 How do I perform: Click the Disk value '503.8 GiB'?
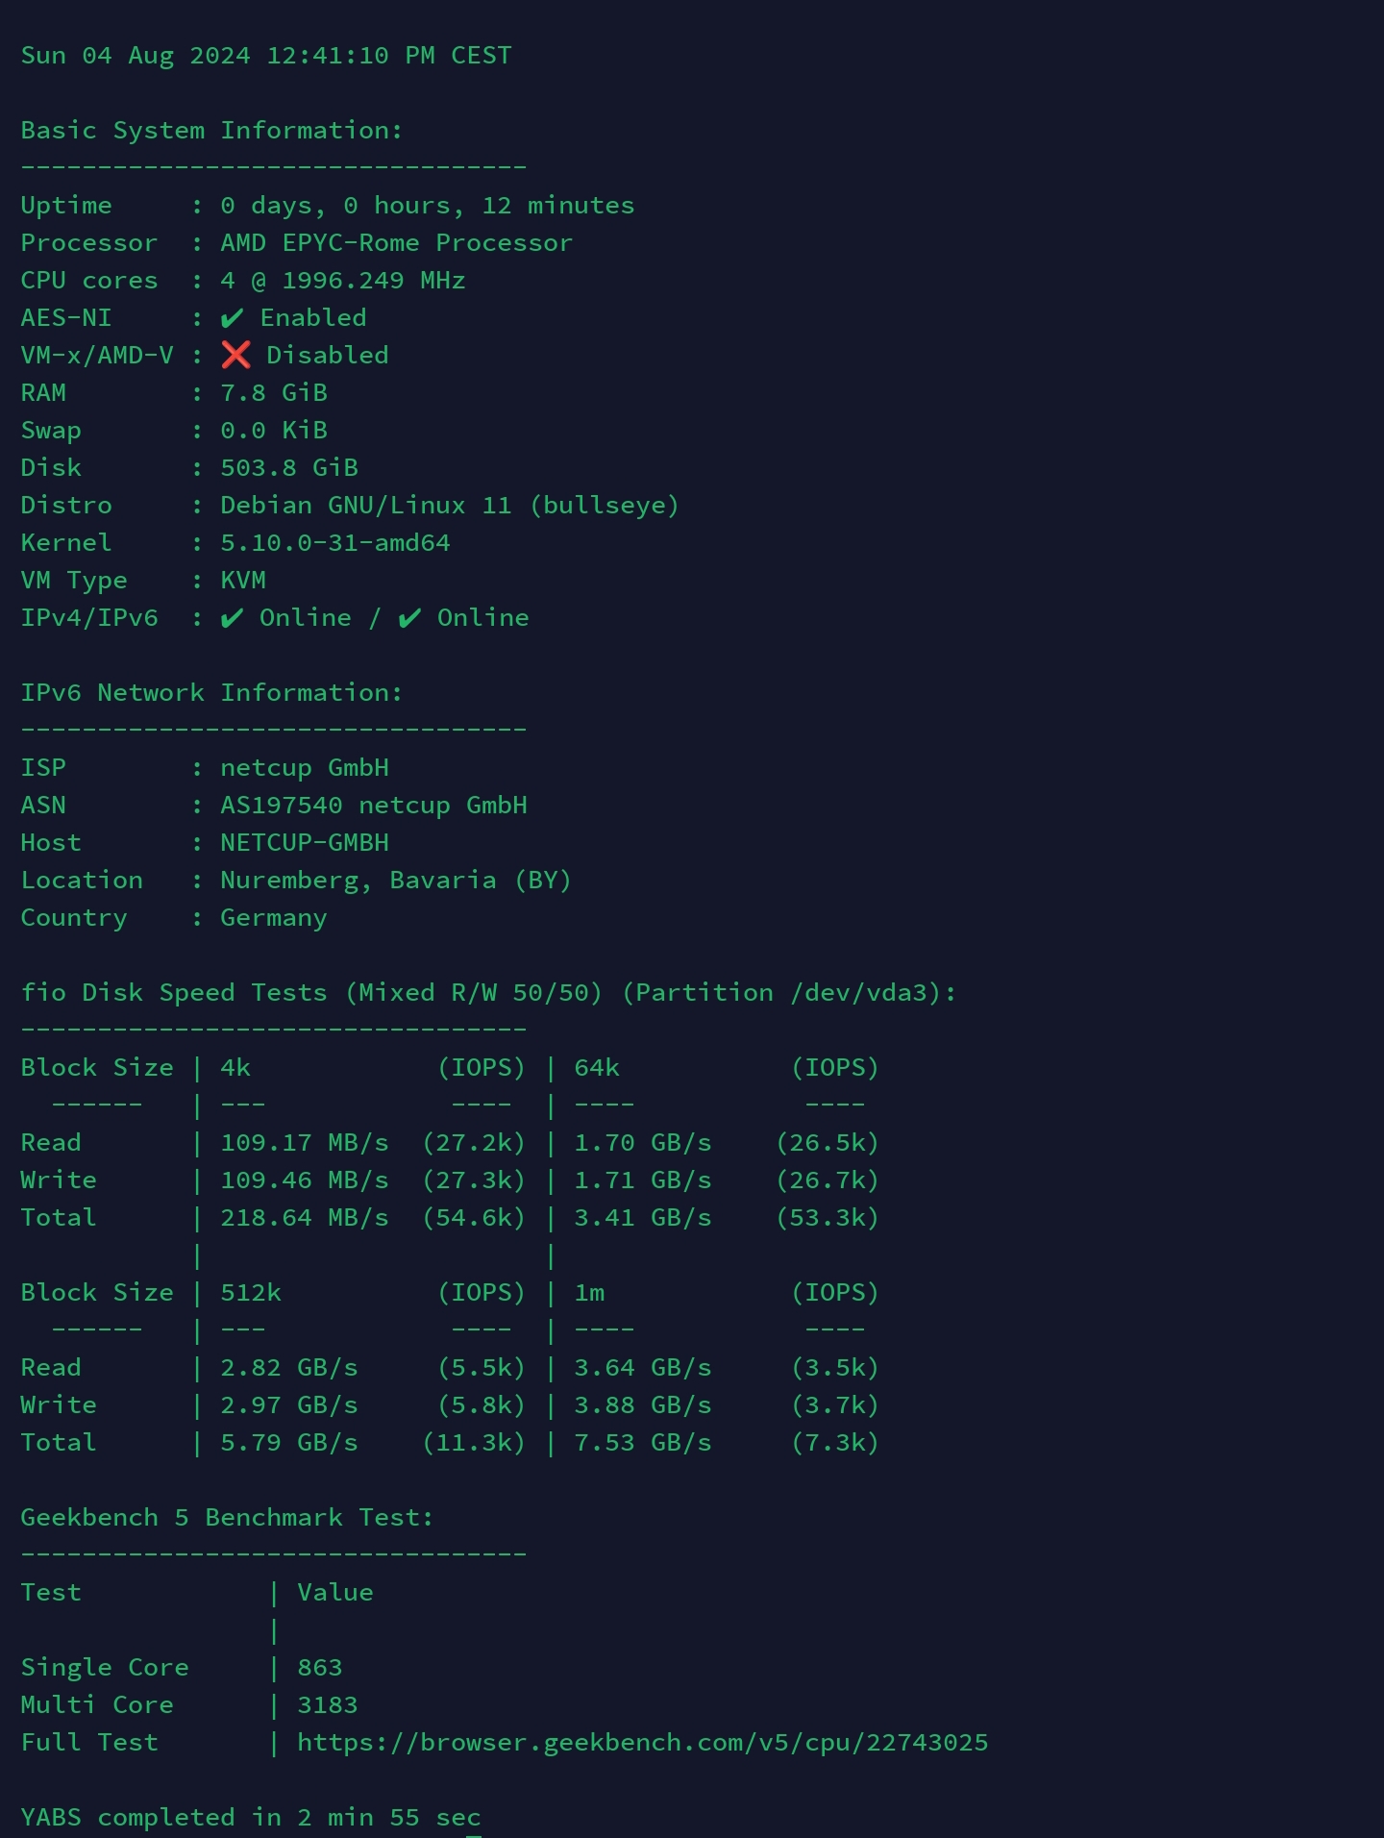pos(289,468)
